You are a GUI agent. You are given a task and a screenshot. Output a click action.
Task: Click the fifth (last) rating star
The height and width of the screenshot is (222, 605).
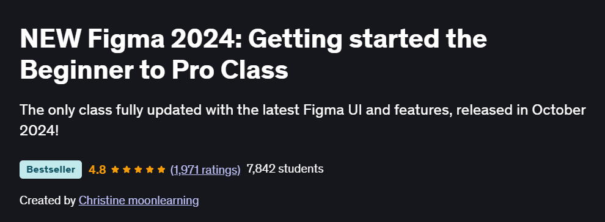coord(161,170)
